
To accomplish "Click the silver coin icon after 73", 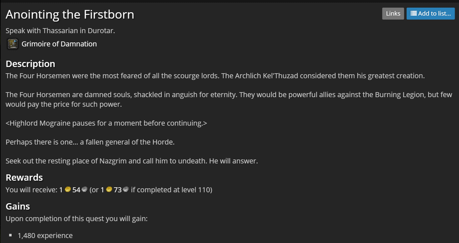I will click(125, 190).
